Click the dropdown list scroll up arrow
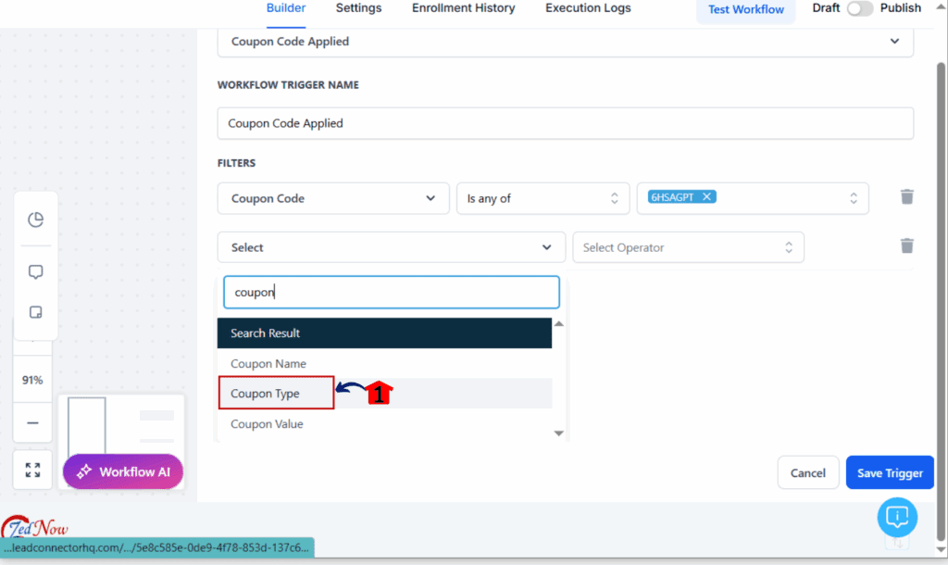This screenshot has height=565, width=948. [x=558, y=324]
